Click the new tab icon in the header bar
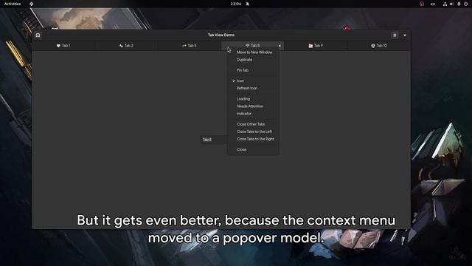The height and width of the screenshot is (266, 472). [38, 35]
